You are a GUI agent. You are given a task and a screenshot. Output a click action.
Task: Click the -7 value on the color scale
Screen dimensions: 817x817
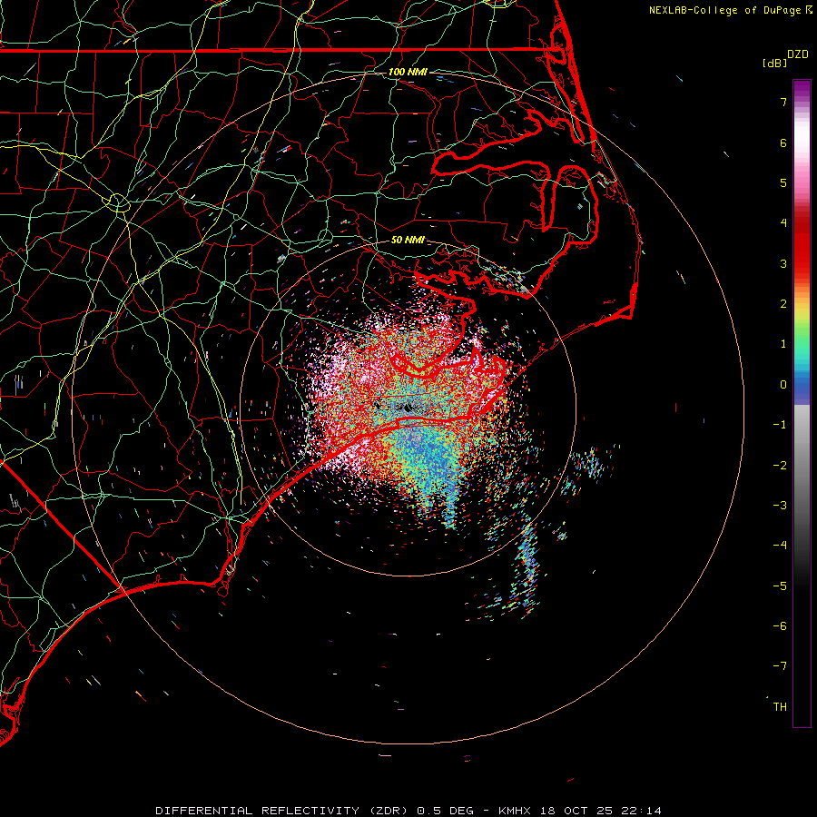780,666
